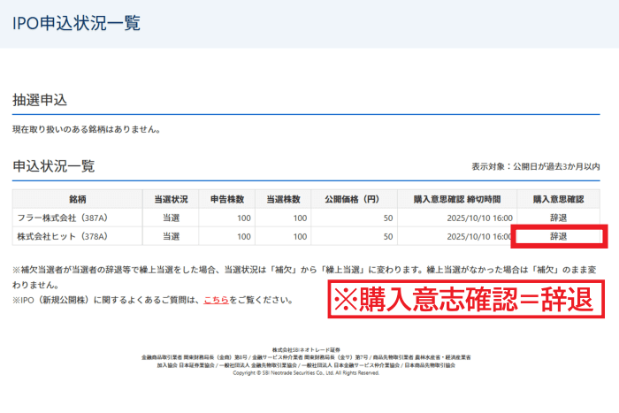Click 辞退 in the フラー株式会社 row
Image resolution: width=619 pixels, height=413 pixels.
(x=558, y=218)
